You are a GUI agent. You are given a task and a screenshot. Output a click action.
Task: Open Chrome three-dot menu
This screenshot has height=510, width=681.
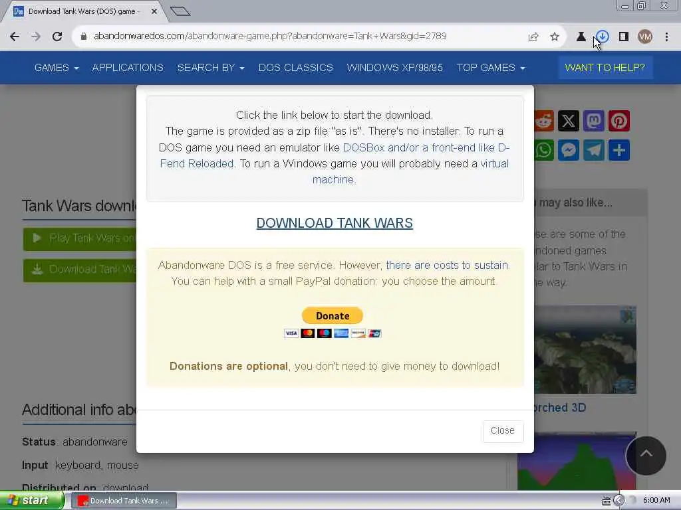[x=666, y=37]
